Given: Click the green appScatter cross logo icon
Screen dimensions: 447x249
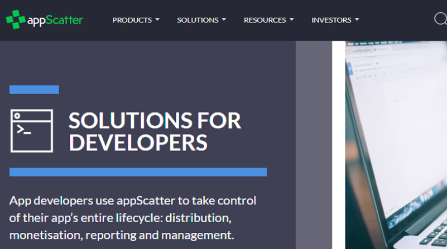Looking at the screenshot, I should [x=16, y=20].
